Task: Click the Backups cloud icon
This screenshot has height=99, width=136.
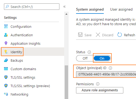Action: pos(6,60)
